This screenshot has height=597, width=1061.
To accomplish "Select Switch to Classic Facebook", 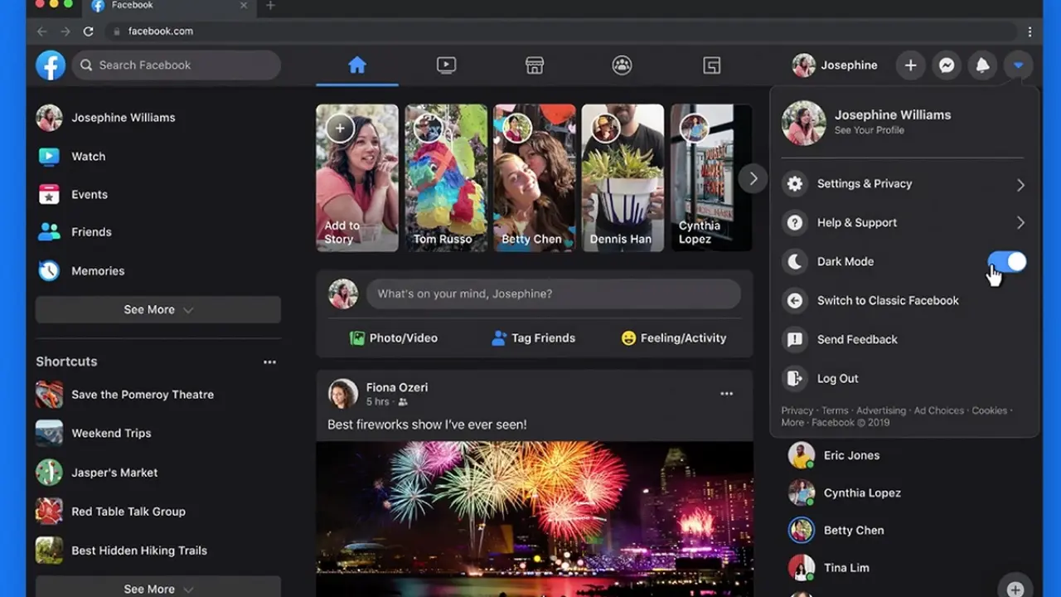I will pos(887,301).
